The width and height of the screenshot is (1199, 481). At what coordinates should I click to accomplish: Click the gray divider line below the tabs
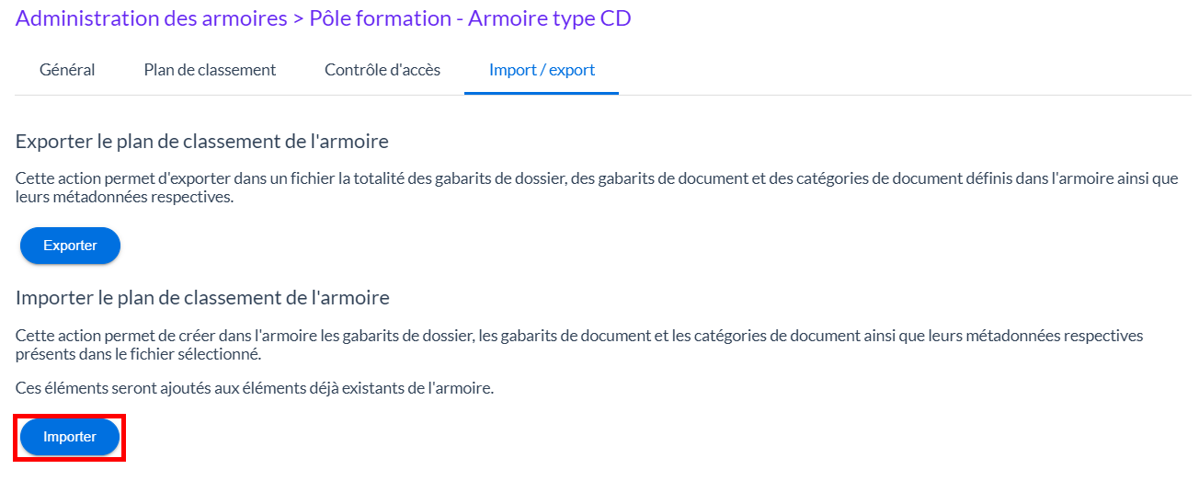tap(828, 95)
